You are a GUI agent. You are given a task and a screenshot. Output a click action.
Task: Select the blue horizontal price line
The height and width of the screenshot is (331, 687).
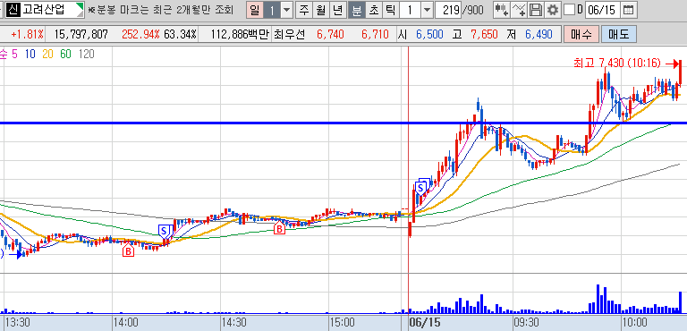point(343,123)
